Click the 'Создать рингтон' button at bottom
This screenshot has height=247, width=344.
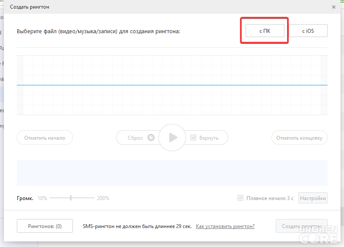[302, 226]
